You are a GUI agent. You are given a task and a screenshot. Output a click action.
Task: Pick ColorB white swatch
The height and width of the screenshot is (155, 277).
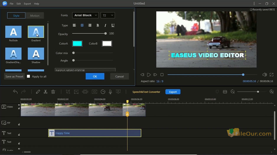click(x=107, y=44)
